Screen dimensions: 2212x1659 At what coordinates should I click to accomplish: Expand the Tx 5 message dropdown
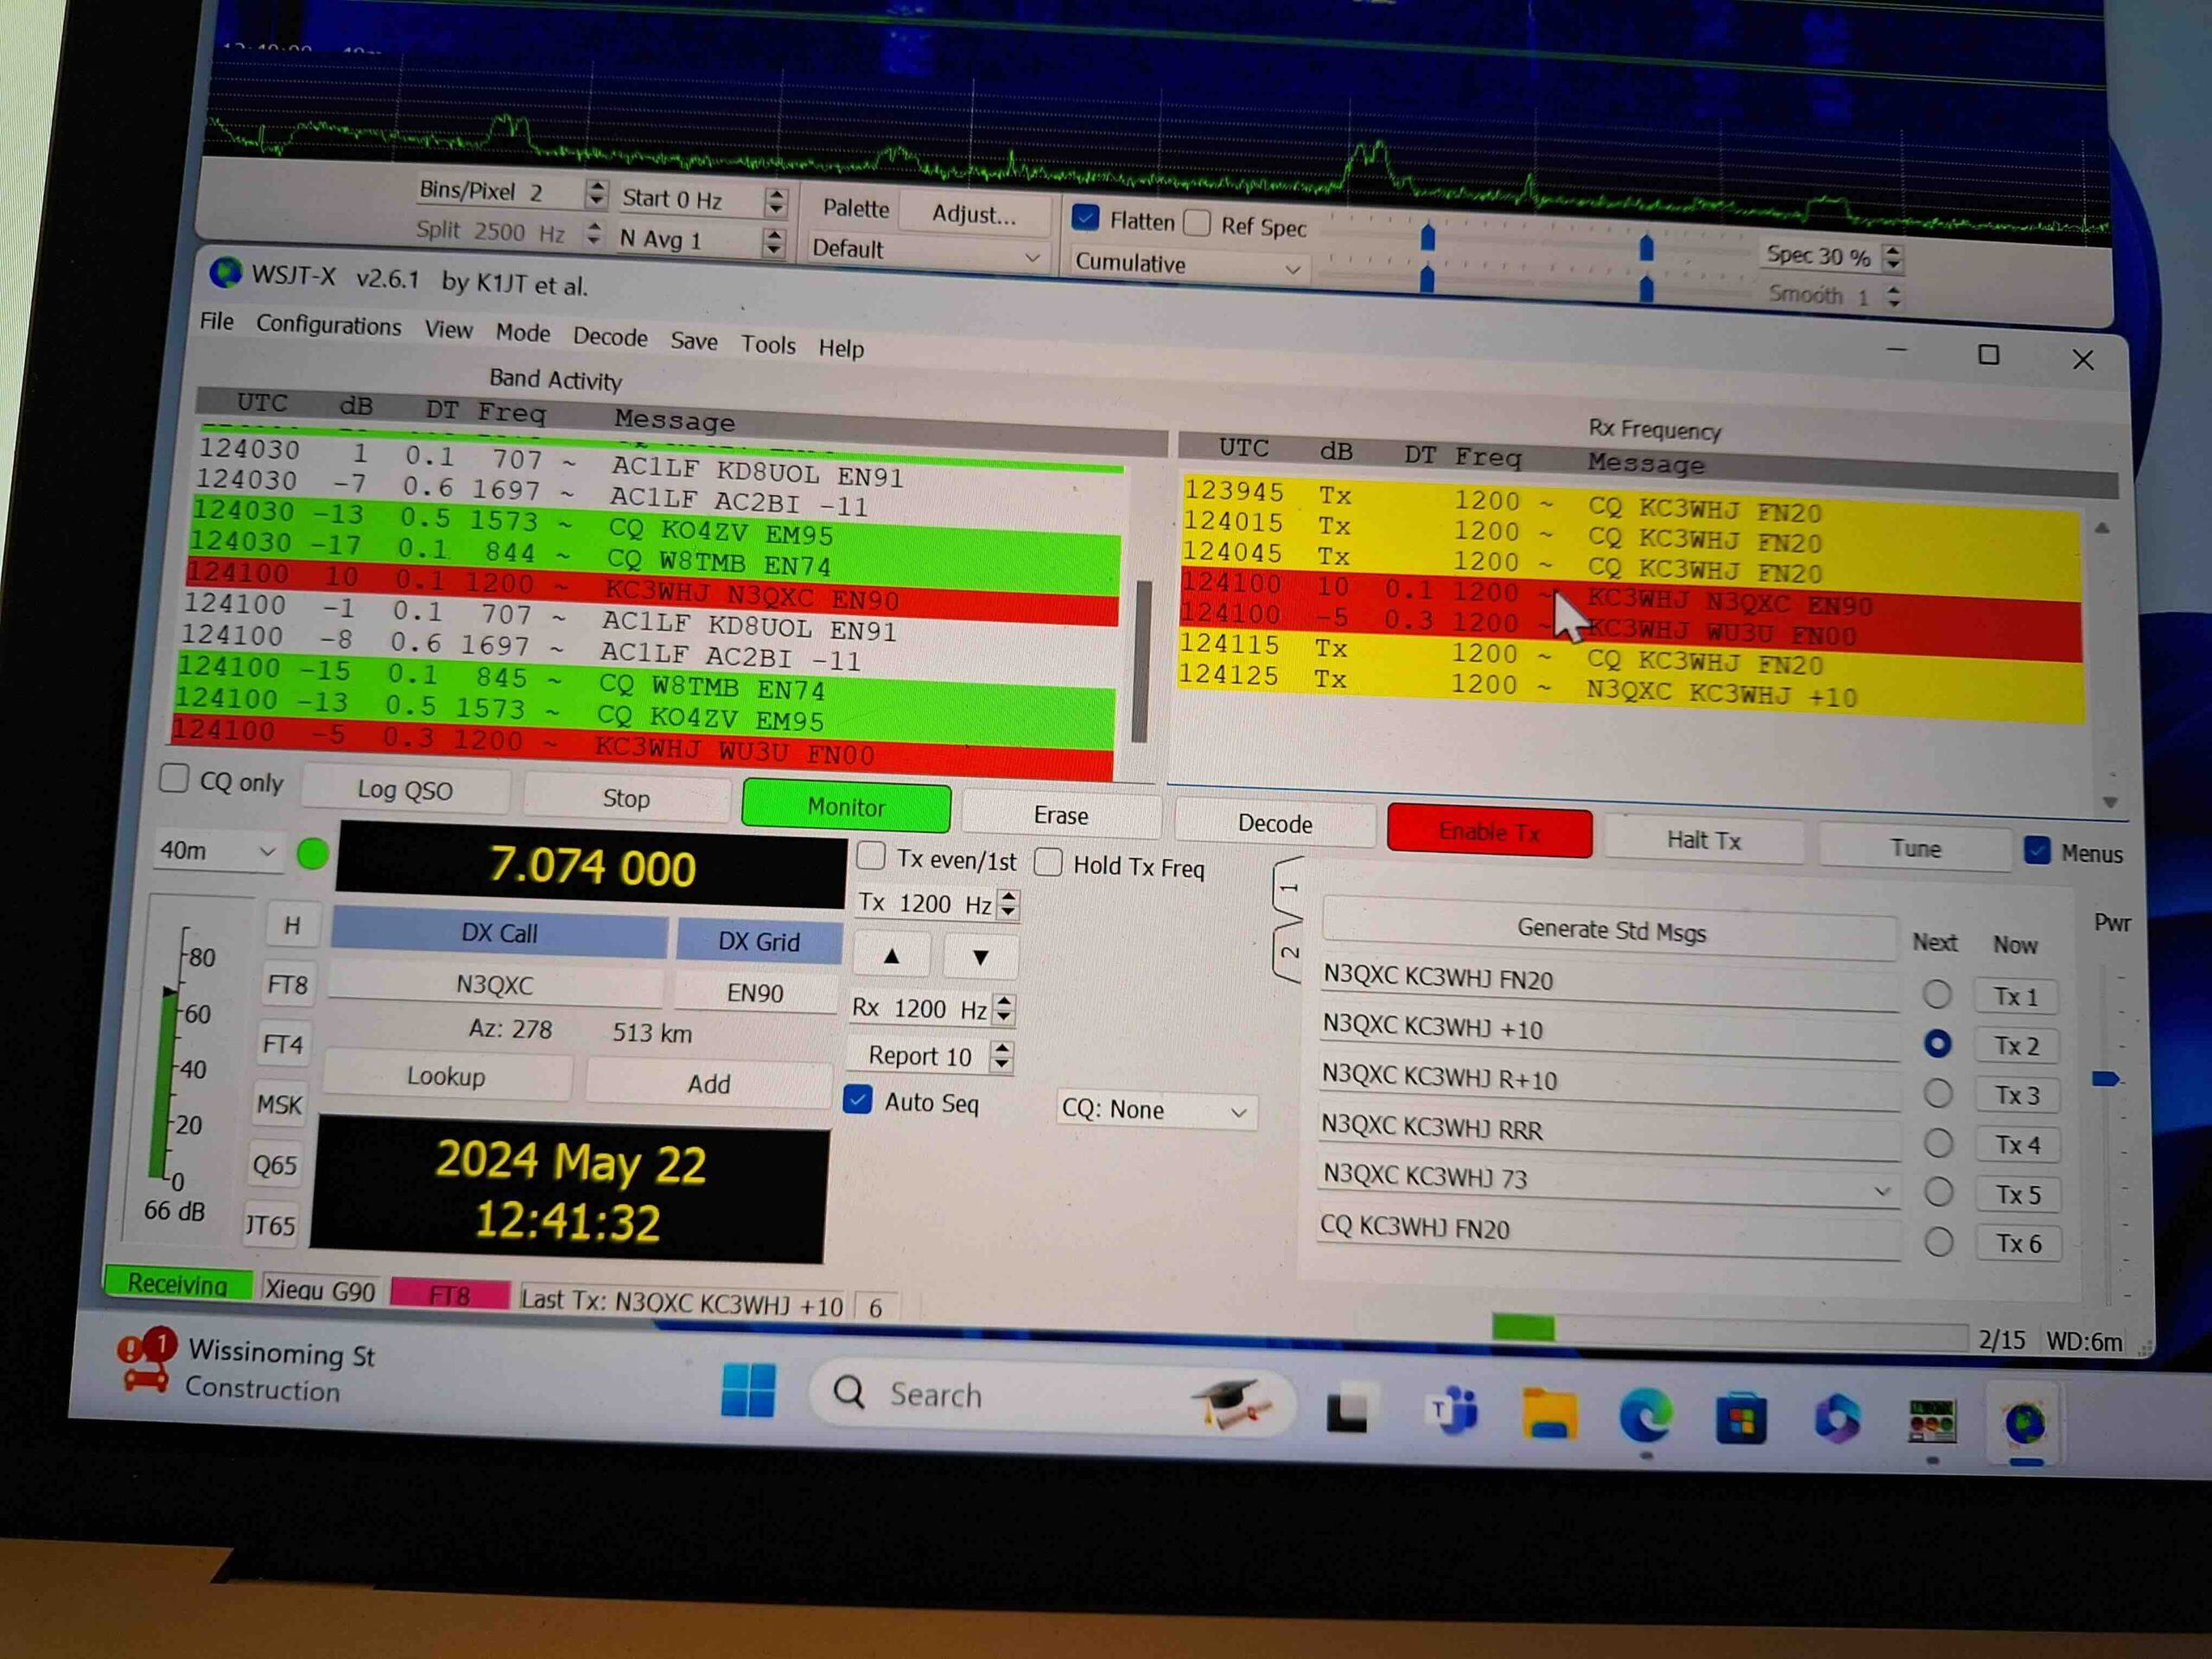pos(1882,1191)
